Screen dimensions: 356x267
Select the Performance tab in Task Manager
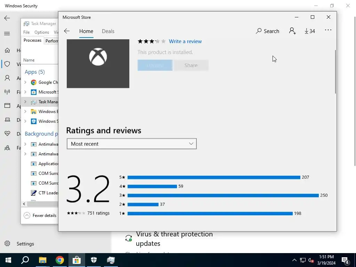pos(51,41)
